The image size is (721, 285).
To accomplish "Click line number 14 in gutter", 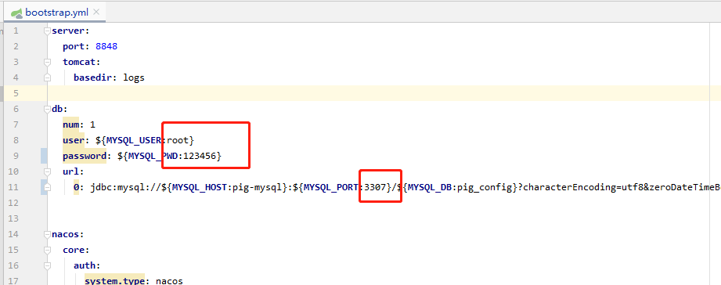I will (14, 234).
